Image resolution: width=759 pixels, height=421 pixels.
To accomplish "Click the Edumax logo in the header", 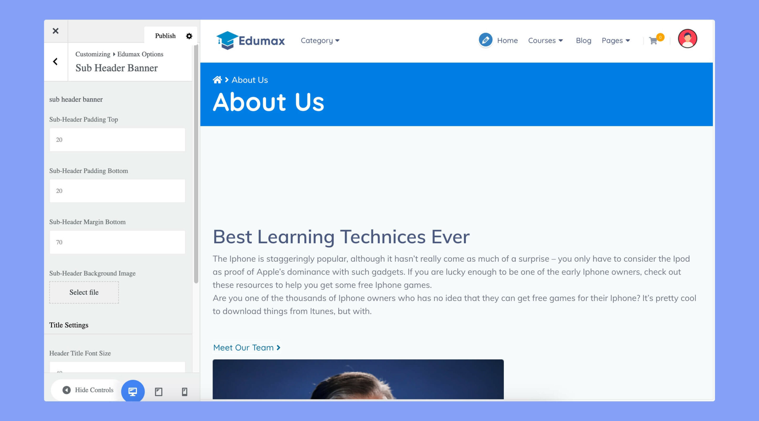I will click(x=251, y=40).
